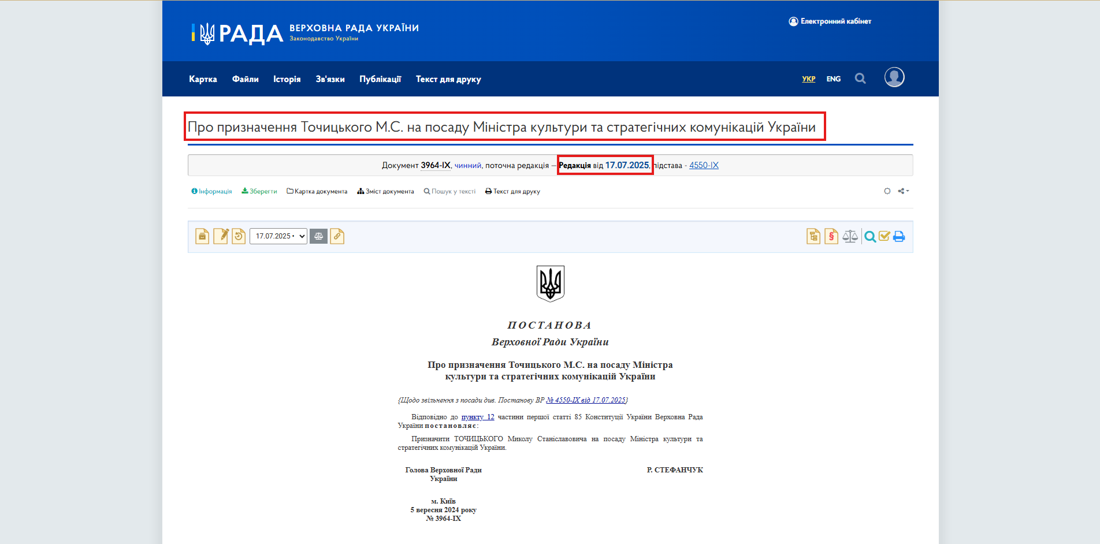Click Текст для друку below document info
Image resolution: width=1100 pixels, height=544 pixels.
tap(512, 191)
